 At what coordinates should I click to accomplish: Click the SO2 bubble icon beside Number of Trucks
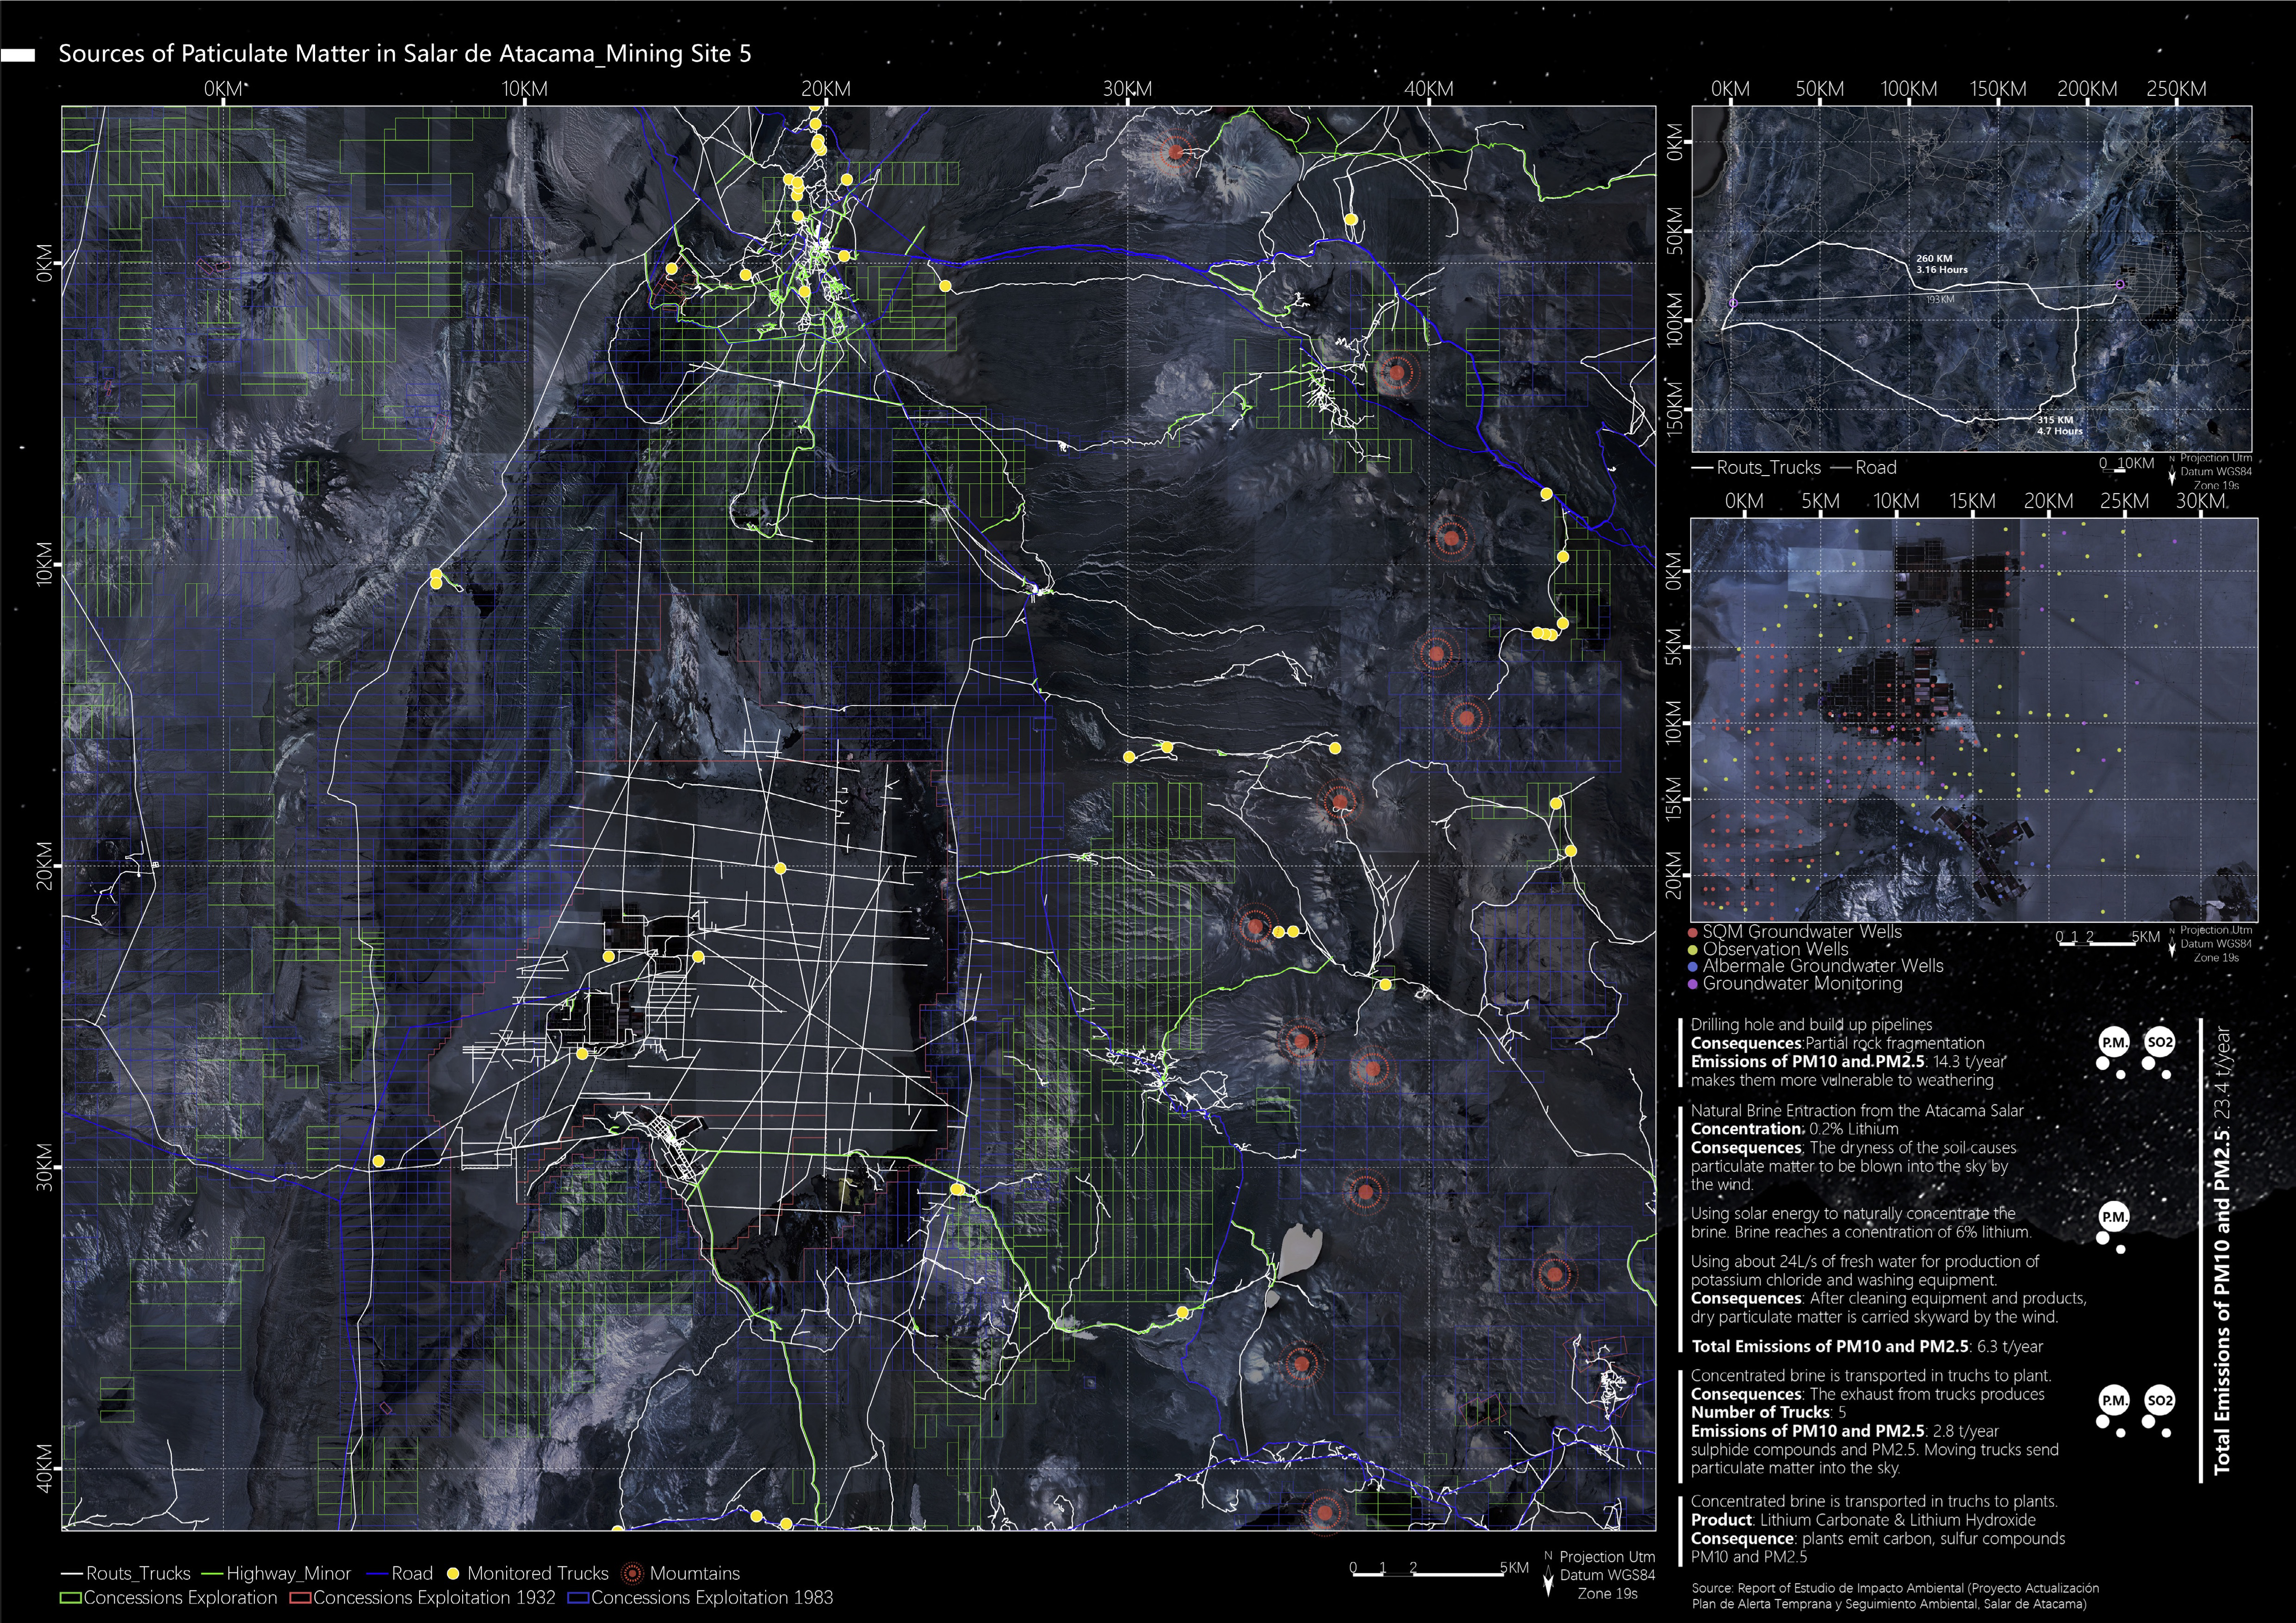pos(2159,1401)
